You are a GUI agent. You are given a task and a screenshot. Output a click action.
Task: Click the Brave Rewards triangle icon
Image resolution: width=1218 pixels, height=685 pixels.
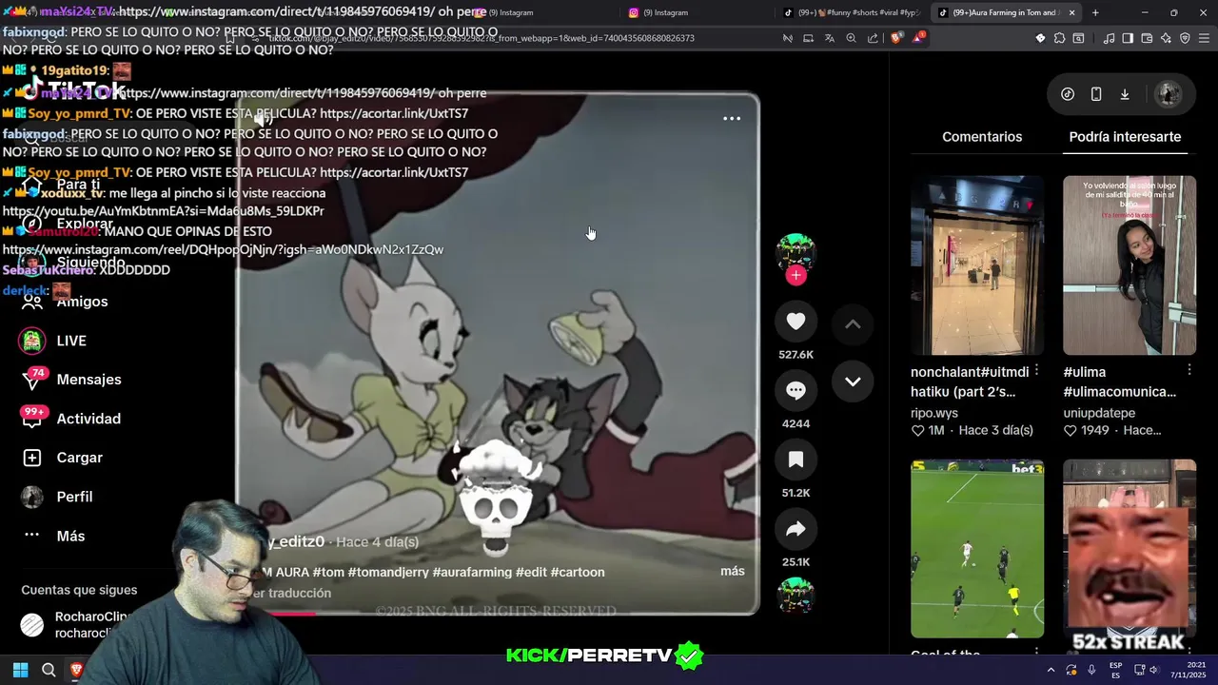click(x=918, y=38)
